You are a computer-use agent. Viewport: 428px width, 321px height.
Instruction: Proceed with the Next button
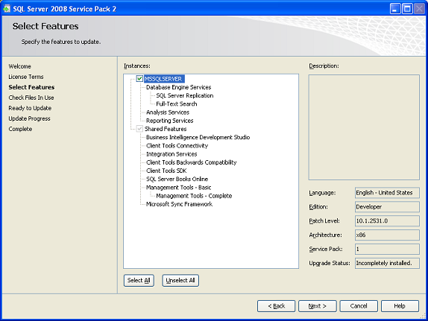318,306
